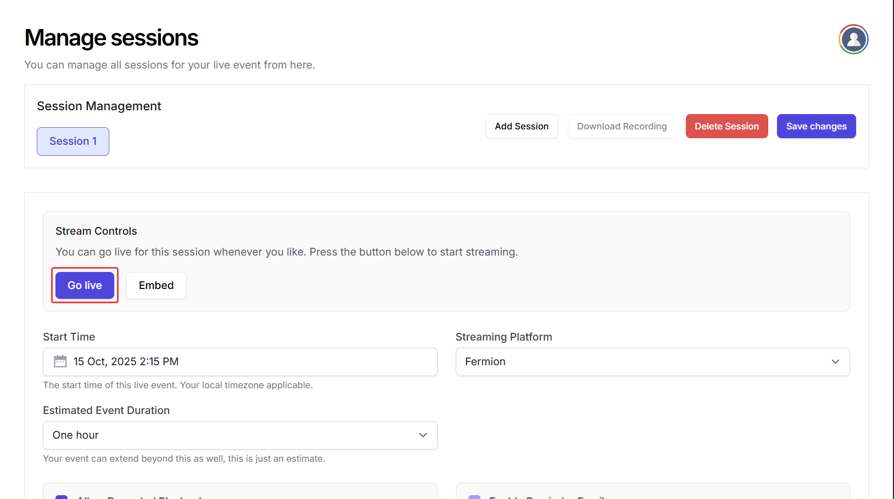Click the Manage sessions page heading
This screenshot has height=499, width=894.
click(111, 38)
